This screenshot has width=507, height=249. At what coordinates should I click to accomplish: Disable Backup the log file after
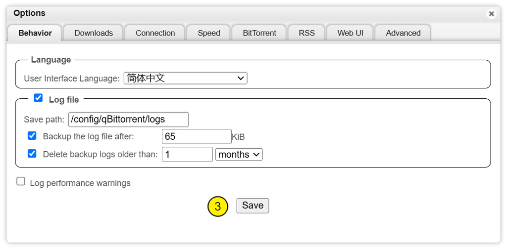pos(32,136)
